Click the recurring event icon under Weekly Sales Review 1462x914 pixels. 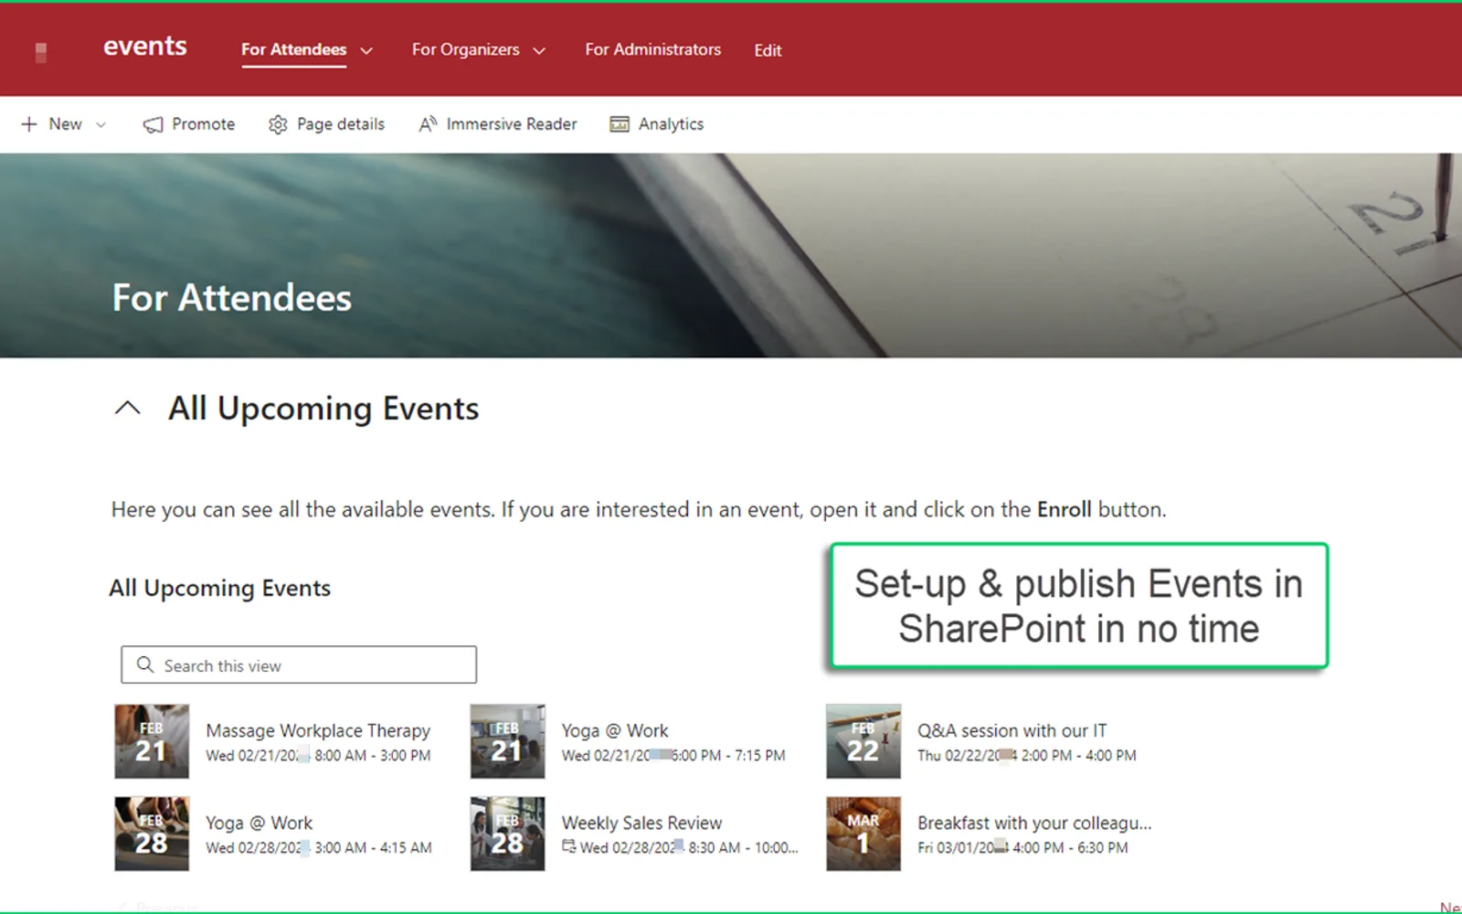(x=569, y=846)
